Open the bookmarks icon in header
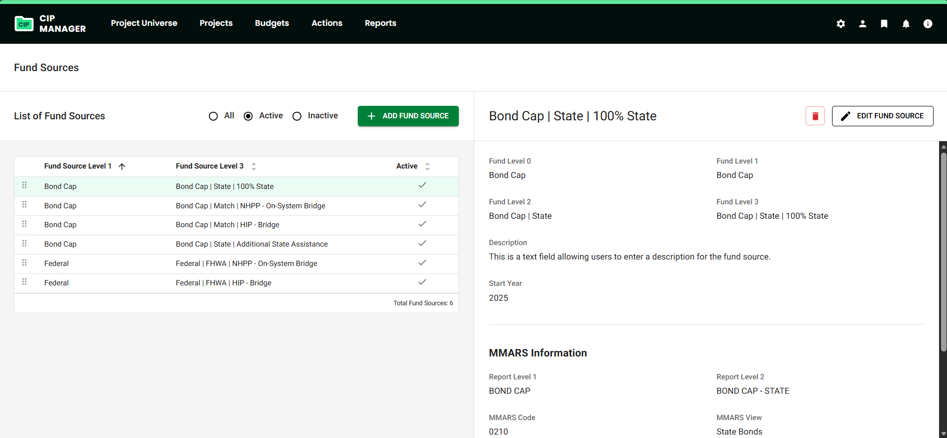947x438 pixels. 884,24
